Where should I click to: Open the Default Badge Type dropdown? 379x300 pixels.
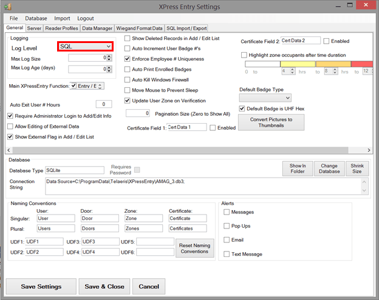[265, 98]
